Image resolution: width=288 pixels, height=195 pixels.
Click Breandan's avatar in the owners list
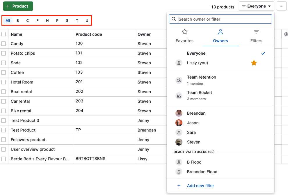[179, 113]
